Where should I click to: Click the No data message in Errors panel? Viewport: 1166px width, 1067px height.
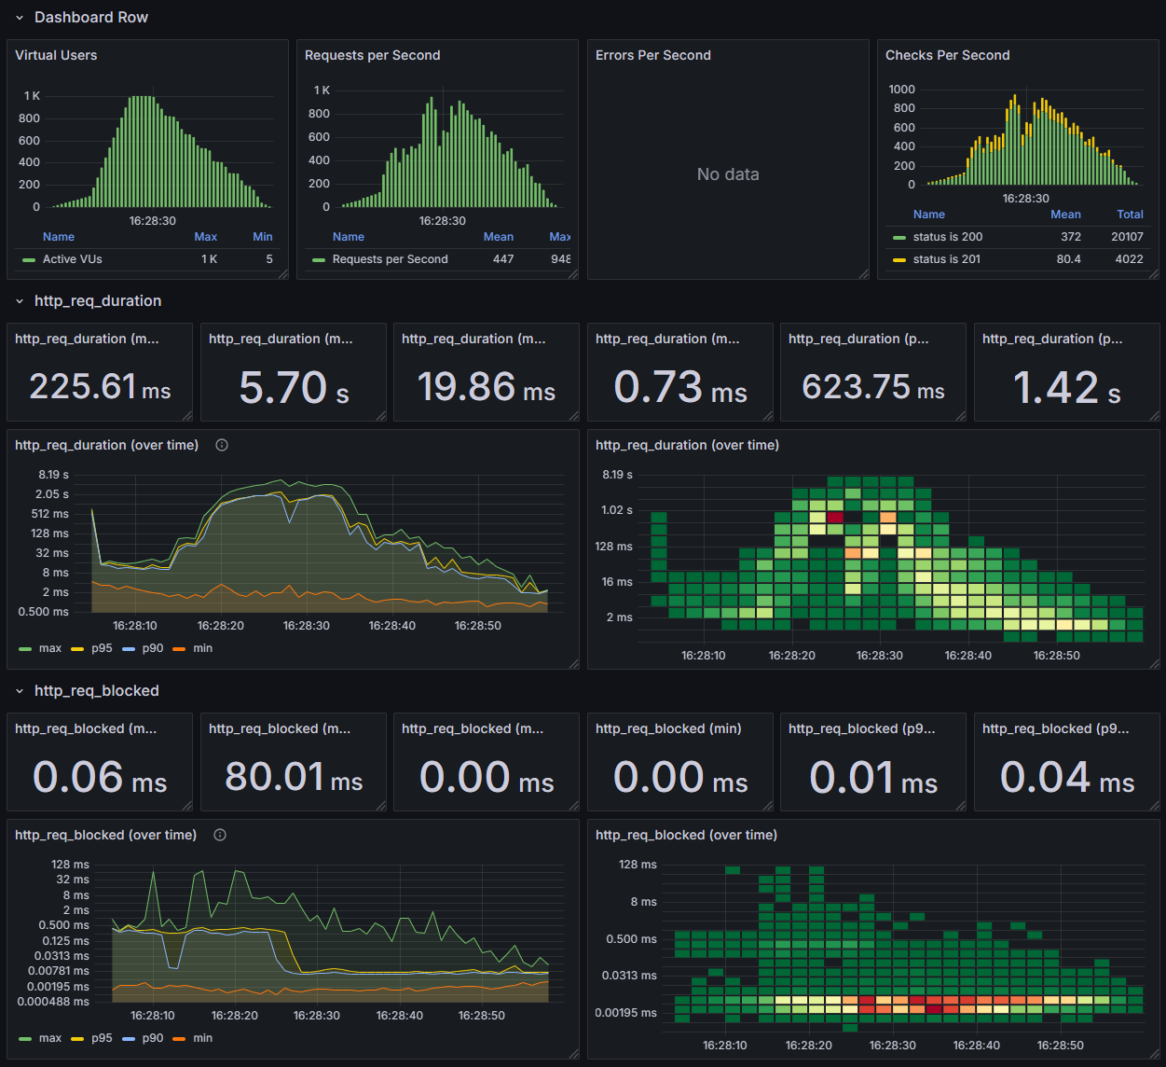[x=728, y=174]
